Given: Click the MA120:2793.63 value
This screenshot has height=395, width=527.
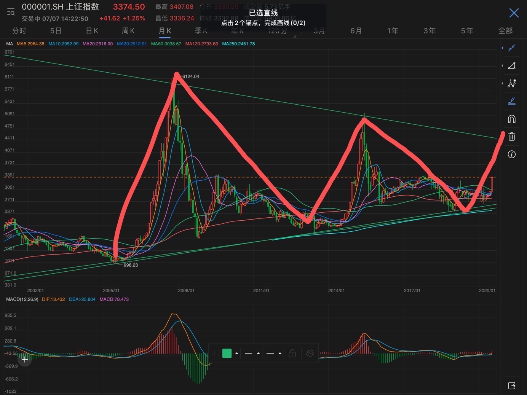Looking at the screenshot, I should 201,44.
